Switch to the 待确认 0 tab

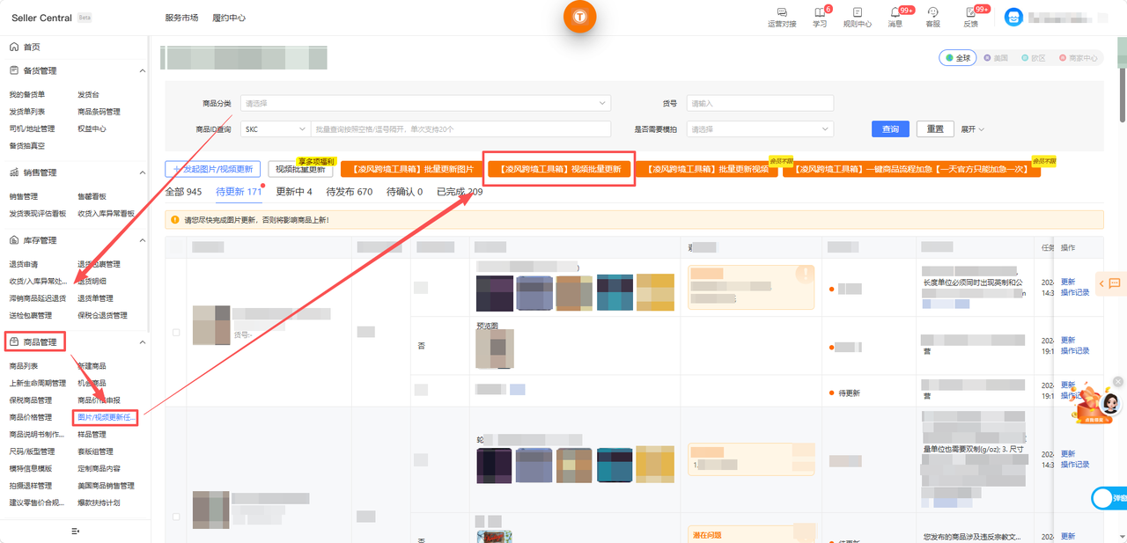coord(404,192)
